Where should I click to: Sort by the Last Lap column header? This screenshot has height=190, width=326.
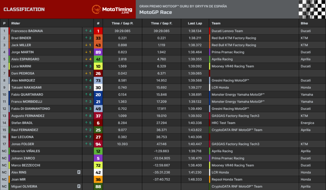coord(195,23)
